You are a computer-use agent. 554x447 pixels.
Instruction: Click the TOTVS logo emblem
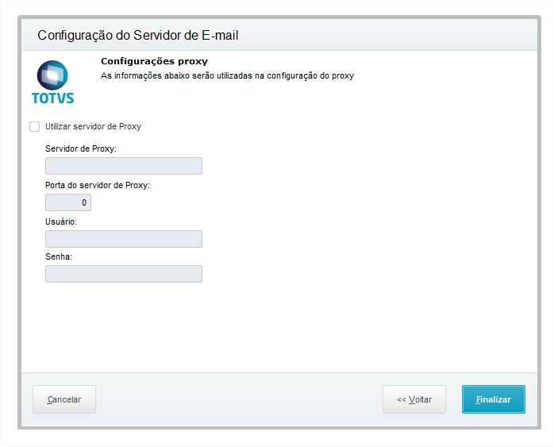point(52,76)
